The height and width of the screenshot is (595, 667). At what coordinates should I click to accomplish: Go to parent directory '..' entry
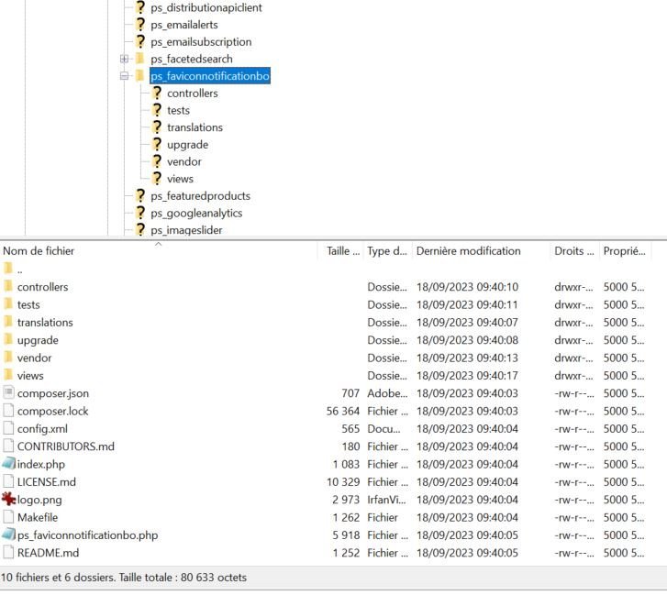coord(19,270)
